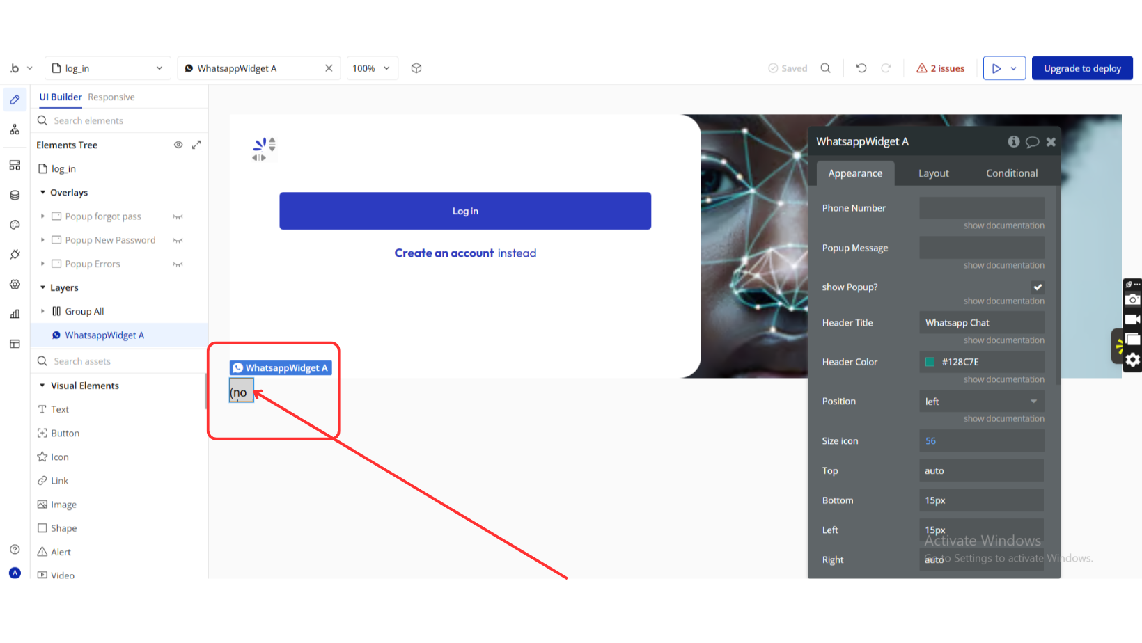Click the Phone Number input field

click(981, 208)
